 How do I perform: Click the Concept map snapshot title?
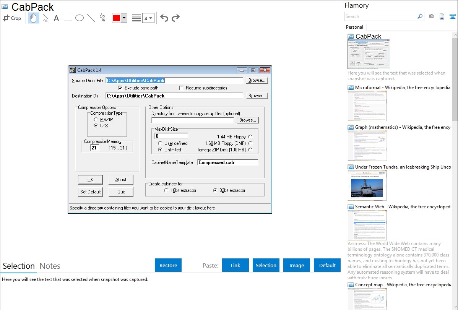click(x=403, y=284)
